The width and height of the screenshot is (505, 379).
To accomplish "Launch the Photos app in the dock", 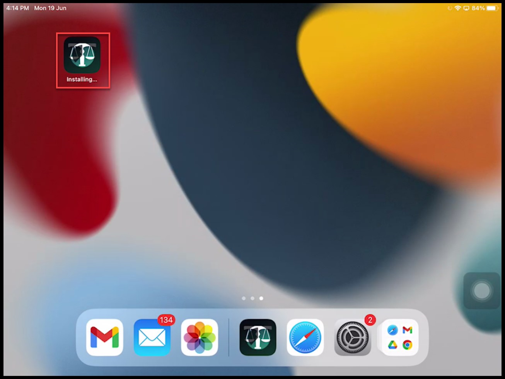I will coord(200,337).
